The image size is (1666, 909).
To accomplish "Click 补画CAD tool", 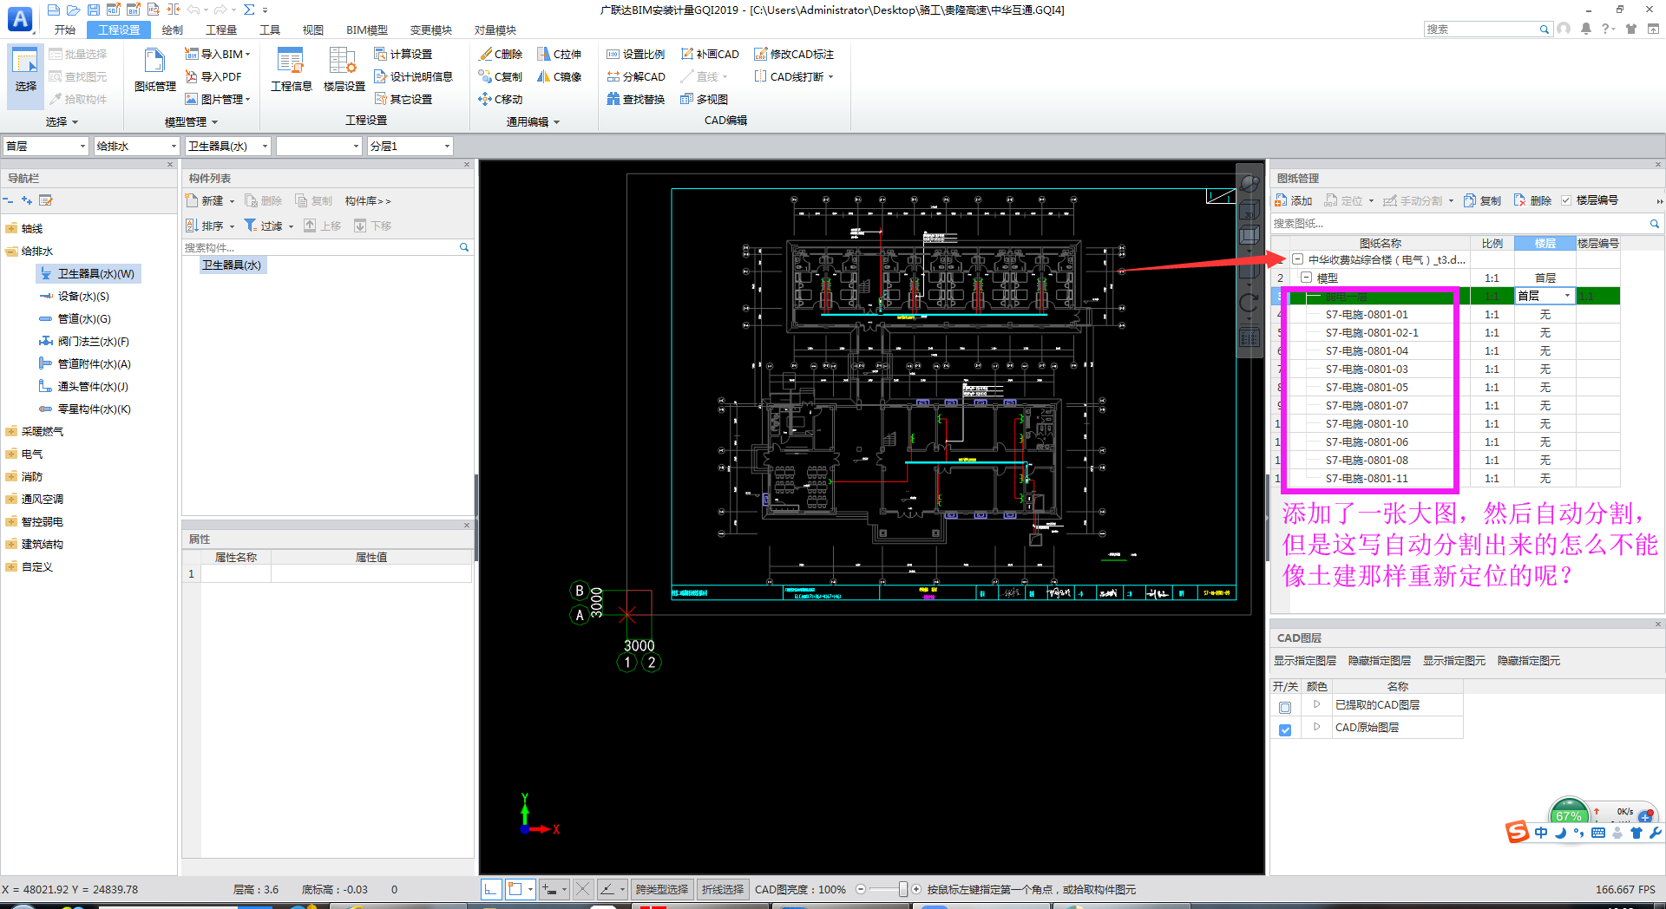I will (x=710, y=54).
